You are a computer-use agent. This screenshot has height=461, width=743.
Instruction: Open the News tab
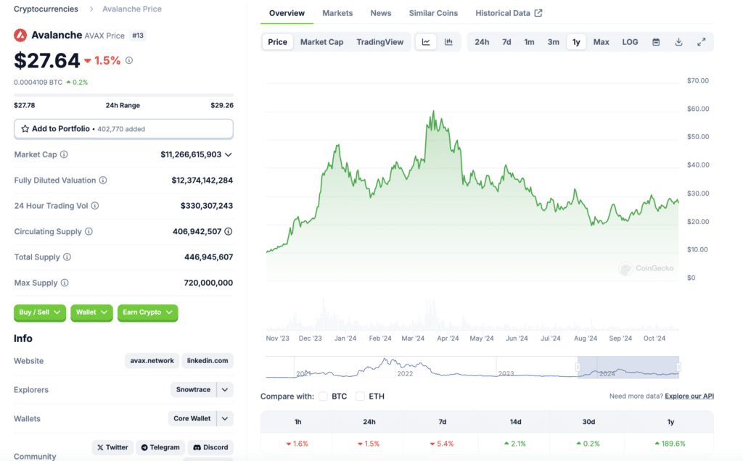tap(380, 13)
